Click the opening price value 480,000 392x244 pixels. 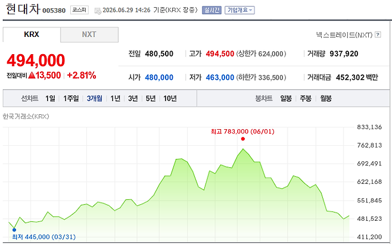click(x=159, y=77)
